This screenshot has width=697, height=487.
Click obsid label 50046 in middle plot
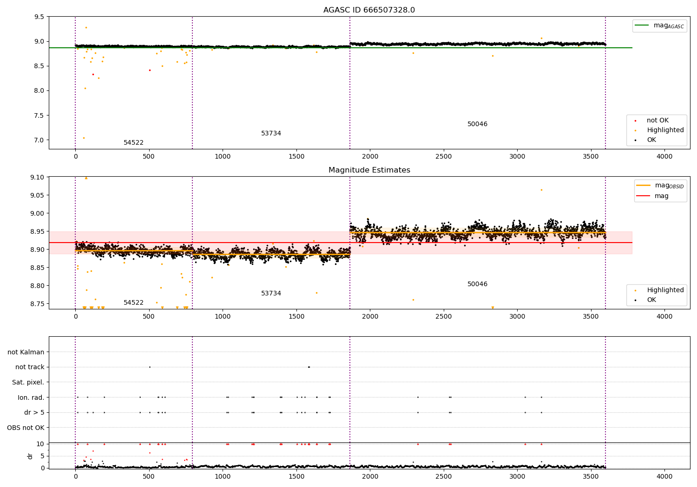click(x=477, y=284)
